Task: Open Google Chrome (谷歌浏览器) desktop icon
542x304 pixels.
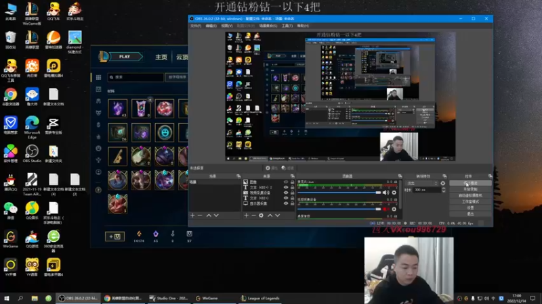Action: tap(10, 97)
